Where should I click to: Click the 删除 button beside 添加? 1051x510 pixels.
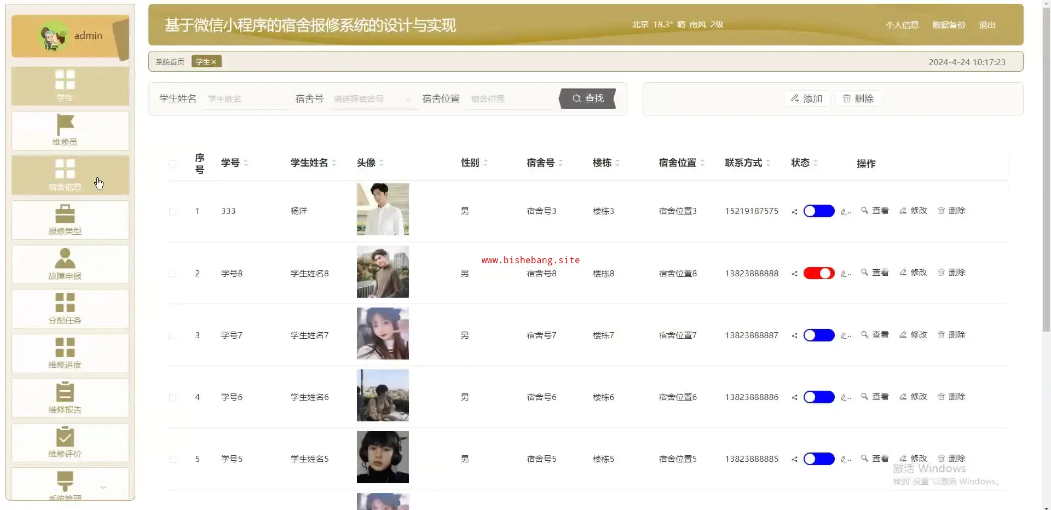(858, 98)
